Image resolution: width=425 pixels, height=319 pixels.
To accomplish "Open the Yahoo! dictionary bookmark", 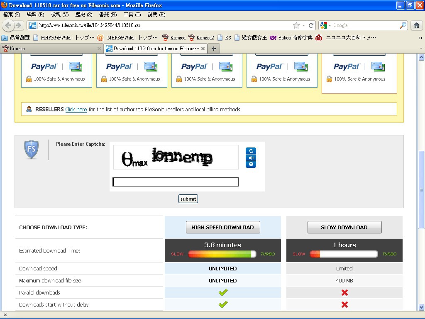I will 291,38.
